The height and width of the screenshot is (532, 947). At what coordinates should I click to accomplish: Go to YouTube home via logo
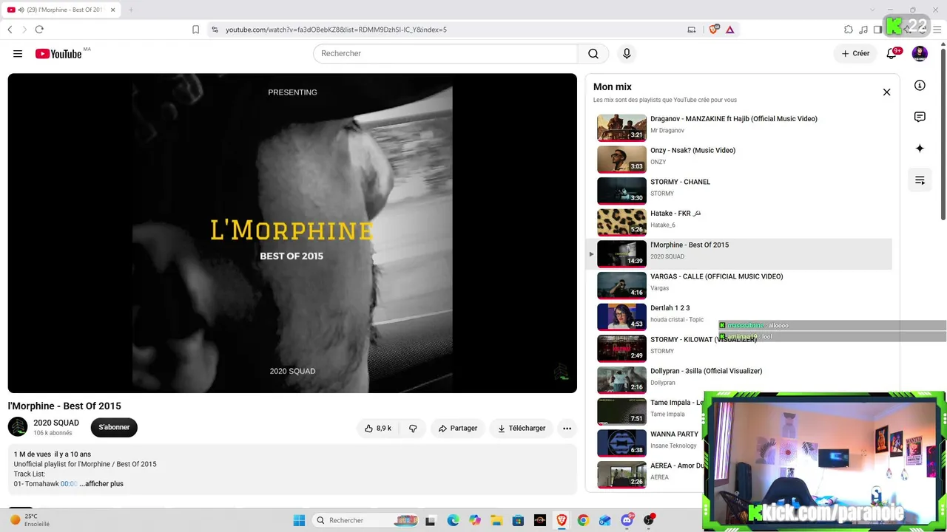[58, 53]
